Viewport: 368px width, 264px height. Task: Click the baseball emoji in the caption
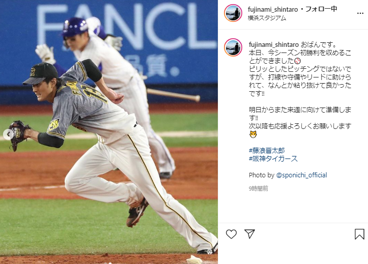(297, 61)
